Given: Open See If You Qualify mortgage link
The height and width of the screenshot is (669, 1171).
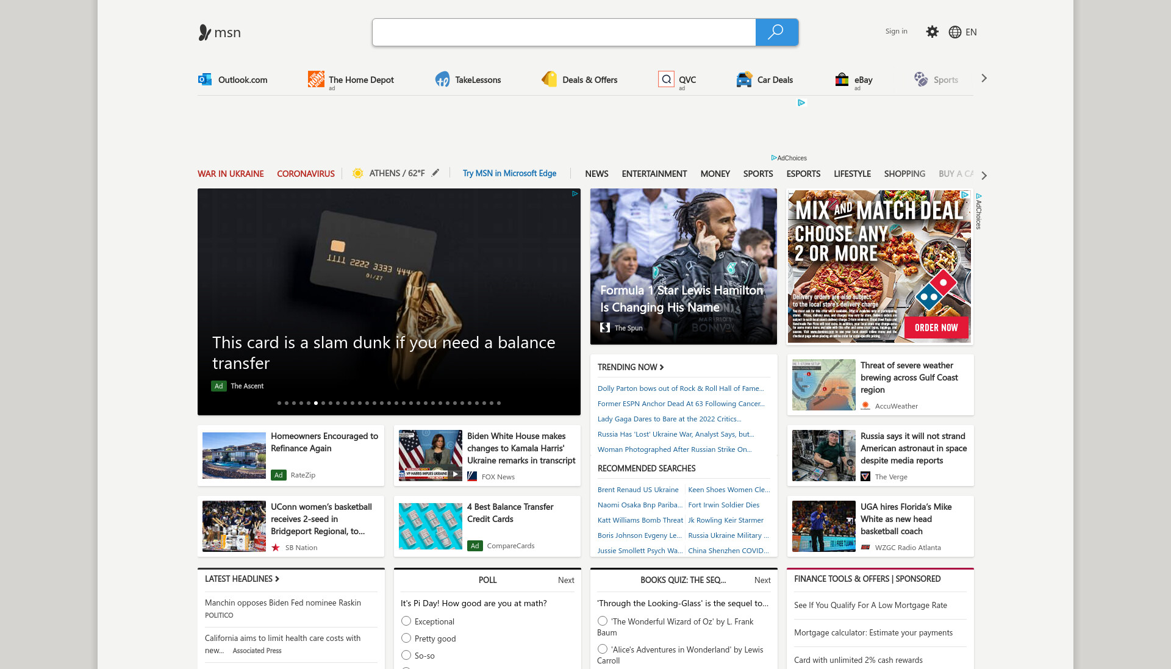Looking at the screenshot, I should pyautogui.click(x=870, y=605).
